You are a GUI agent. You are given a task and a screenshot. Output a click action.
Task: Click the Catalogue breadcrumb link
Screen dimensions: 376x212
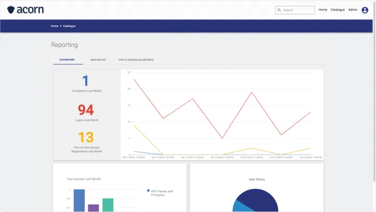[x=69, y=26]
